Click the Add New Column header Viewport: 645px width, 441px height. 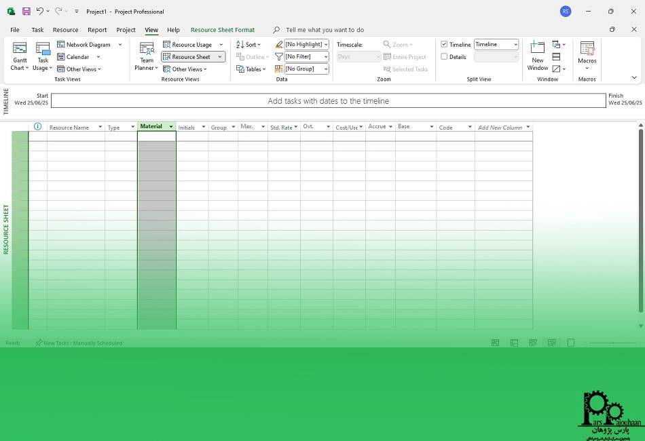point(500,128)
